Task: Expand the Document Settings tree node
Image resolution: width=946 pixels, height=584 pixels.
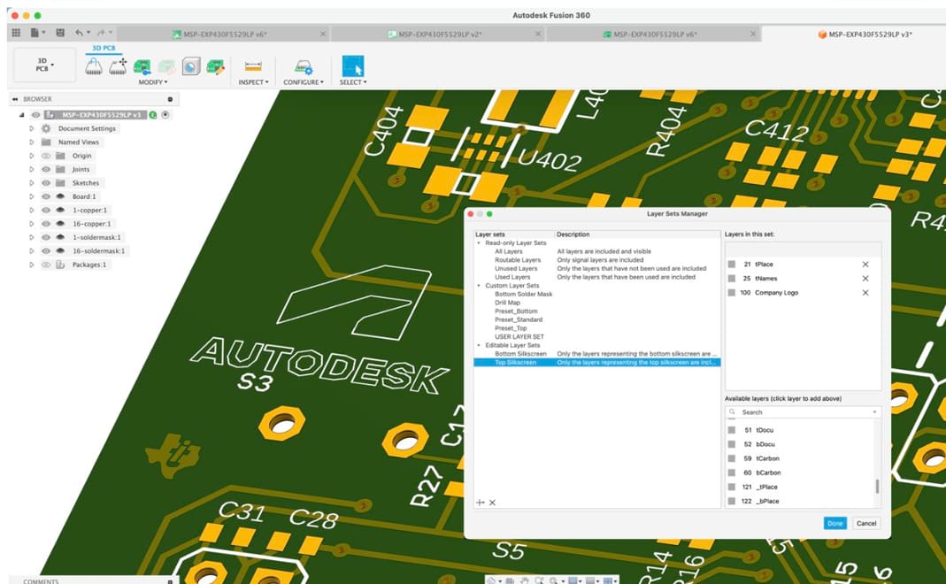Action: pos(31,128)
